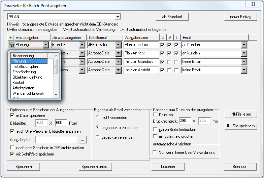The width and height of the screenshot is (264, 178).
Task: Click the Bildgröße height field (600)
Action: click(x=61, y=123)
